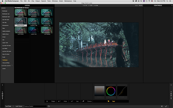This screenshot has height=108, width=173.
Task: Open the Notification Center icon
Action: pos(170,1)
